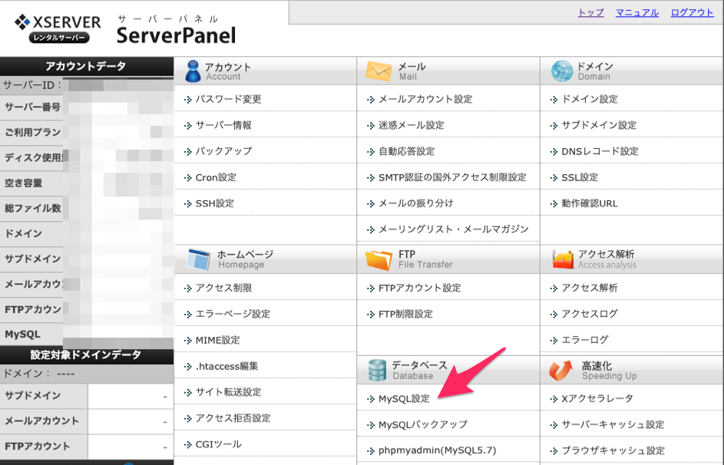Click the Access analysis chart icon
Viewport: 724px width, 465px height.
coord(563,259)
